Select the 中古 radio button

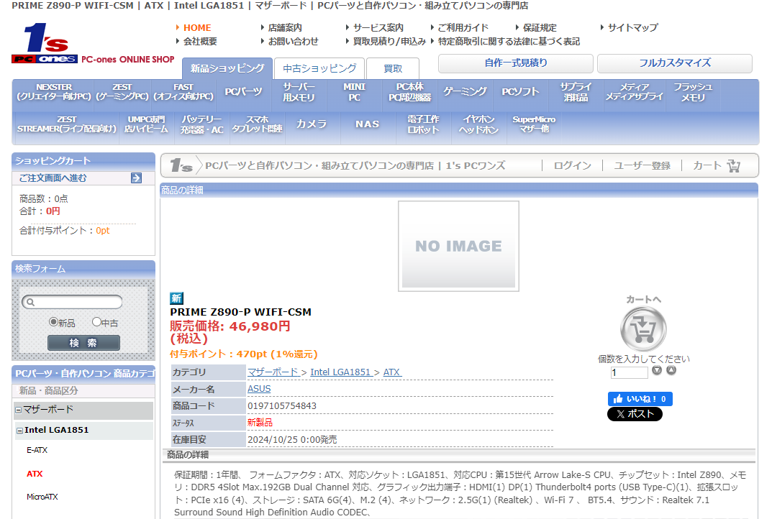(96, 322)
